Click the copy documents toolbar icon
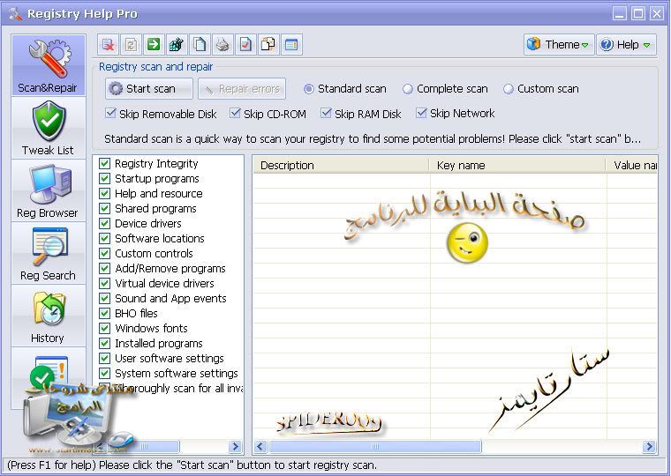Image resolution: width=671 pixels, height=476 pixels. (x=200, y=44)
